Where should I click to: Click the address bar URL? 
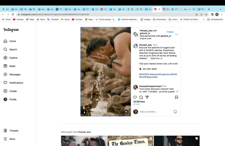(x=55, y=14)
